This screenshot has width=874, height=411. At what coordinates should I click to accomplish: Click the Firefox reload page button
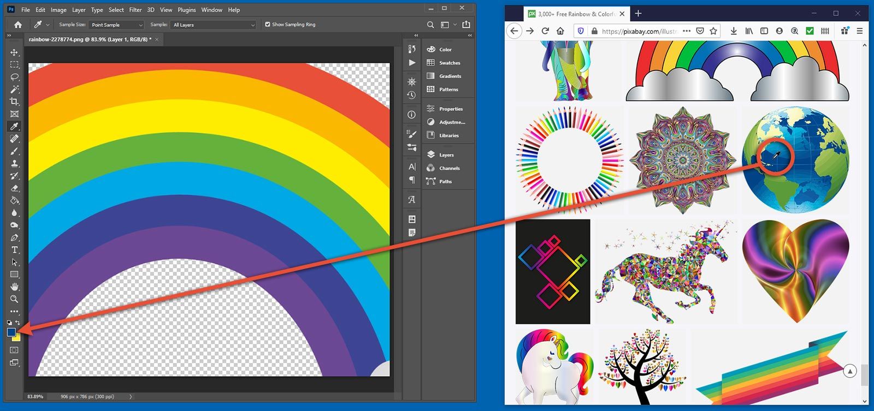(545, 31)
